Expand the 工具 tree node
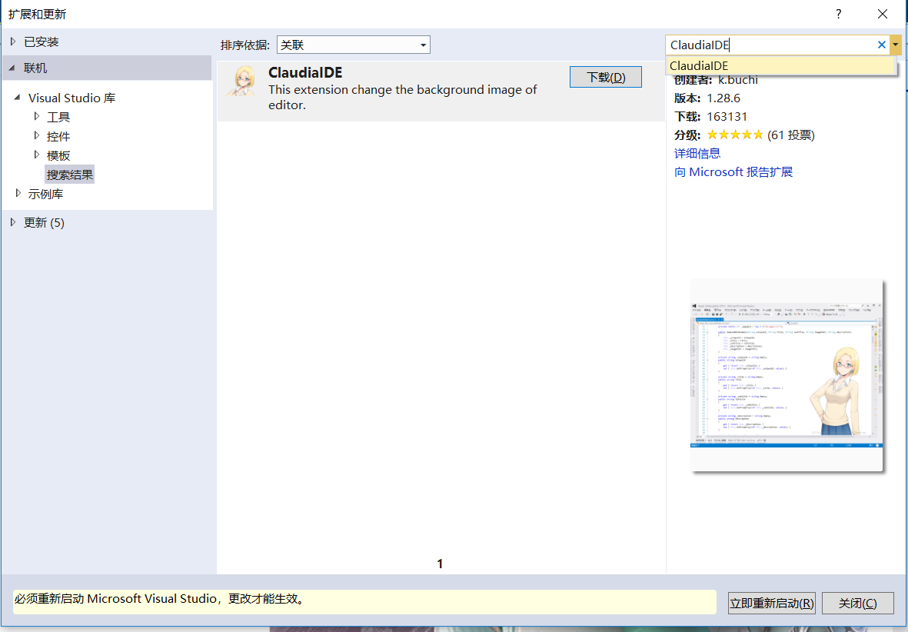 coord(36,116)
